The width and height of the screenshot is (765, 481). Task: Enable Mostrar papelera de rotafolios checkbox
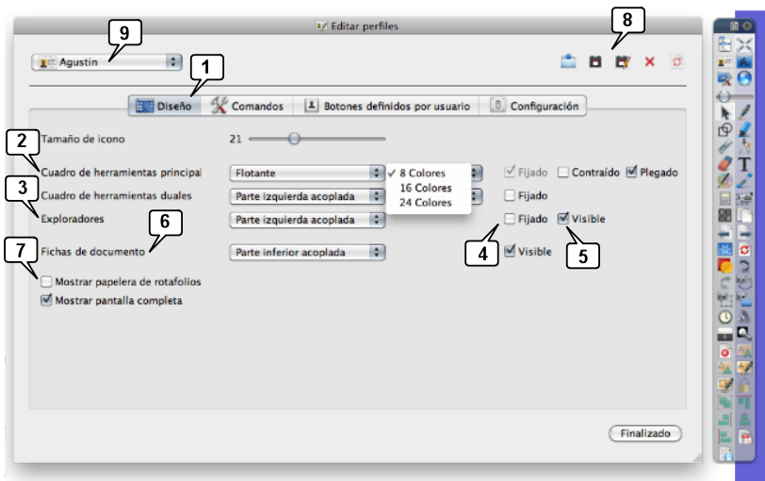tap(46, 281)
